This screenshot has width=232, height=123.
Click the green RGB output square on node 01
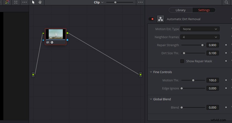[68, 33]
